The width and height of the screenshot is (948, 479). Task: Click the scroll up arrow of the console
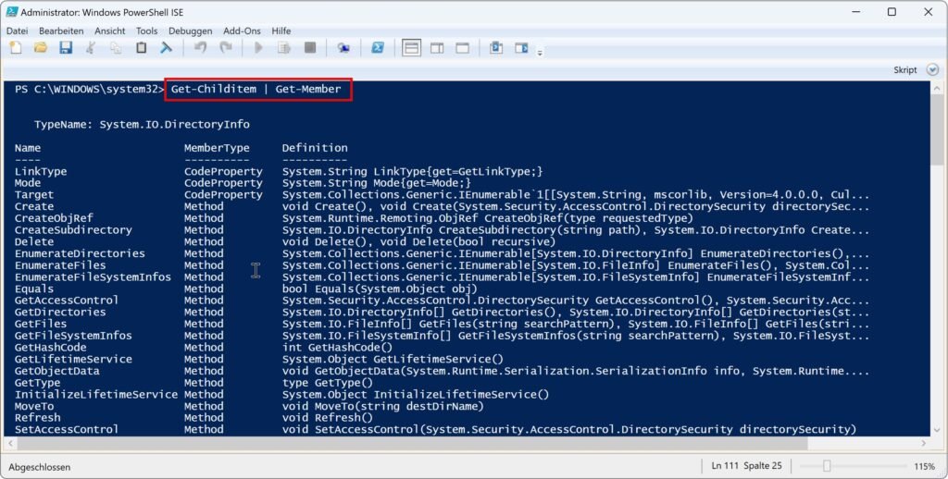click(x=937, y=88)
